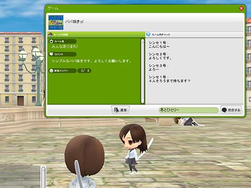Leave the room via 退室 button

[x=121, y=110]
